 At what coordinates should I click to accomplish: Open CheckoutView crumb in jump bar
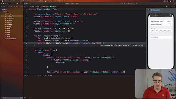tap(45, 7)
